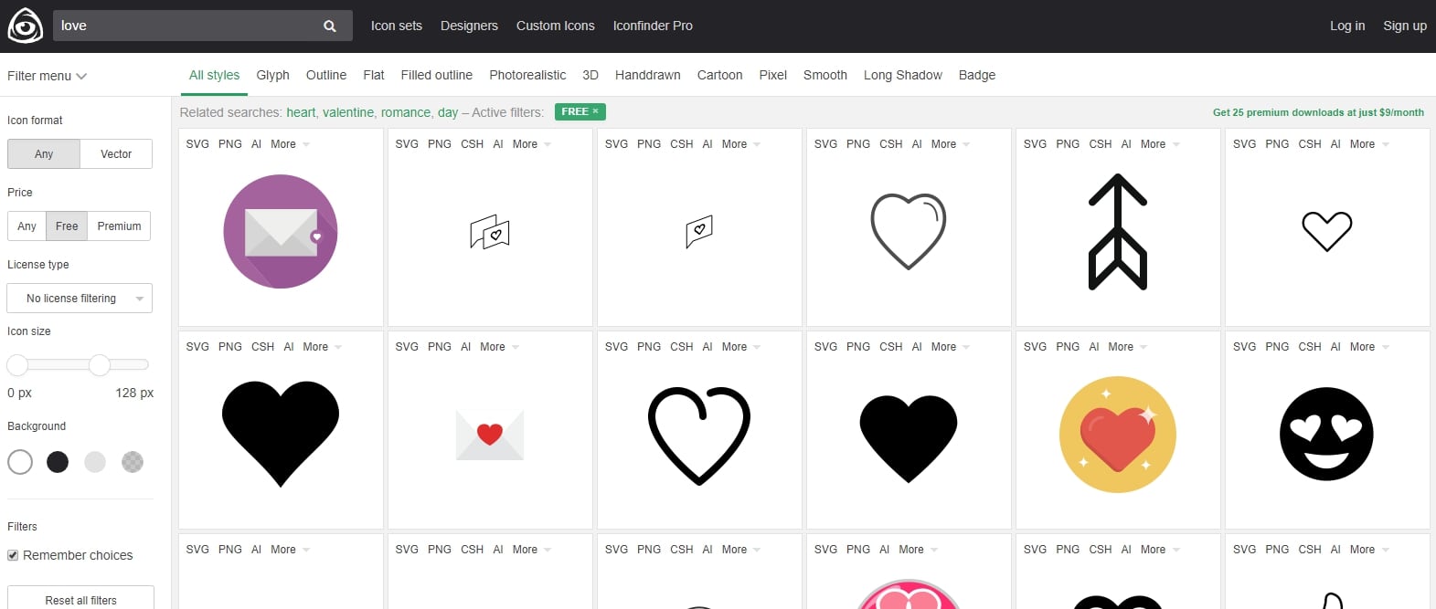Expand More formats on the purple envelope card

pos(289,144)
